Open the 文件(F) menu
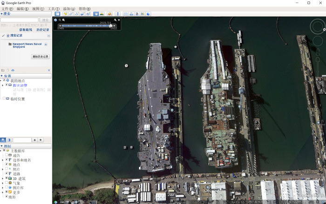 [7, 9]
